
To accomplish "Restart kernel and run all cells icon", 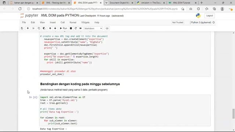I will pyautogui.click(x=80, y=28).
